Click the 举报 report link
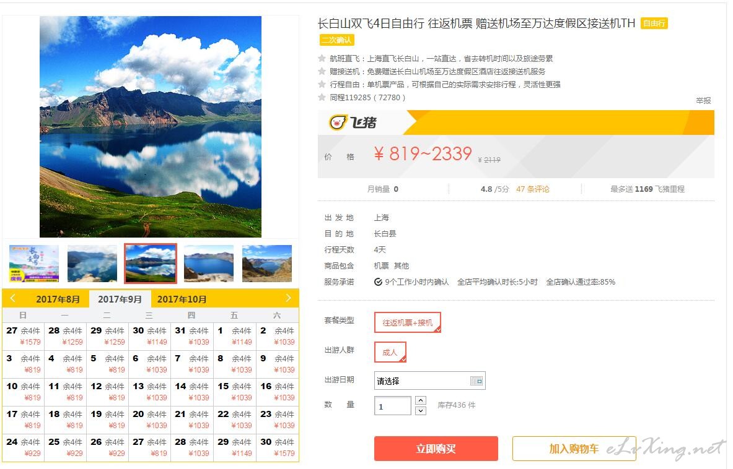The width and height of the screenshot is (733, 469). pos(703,100)
